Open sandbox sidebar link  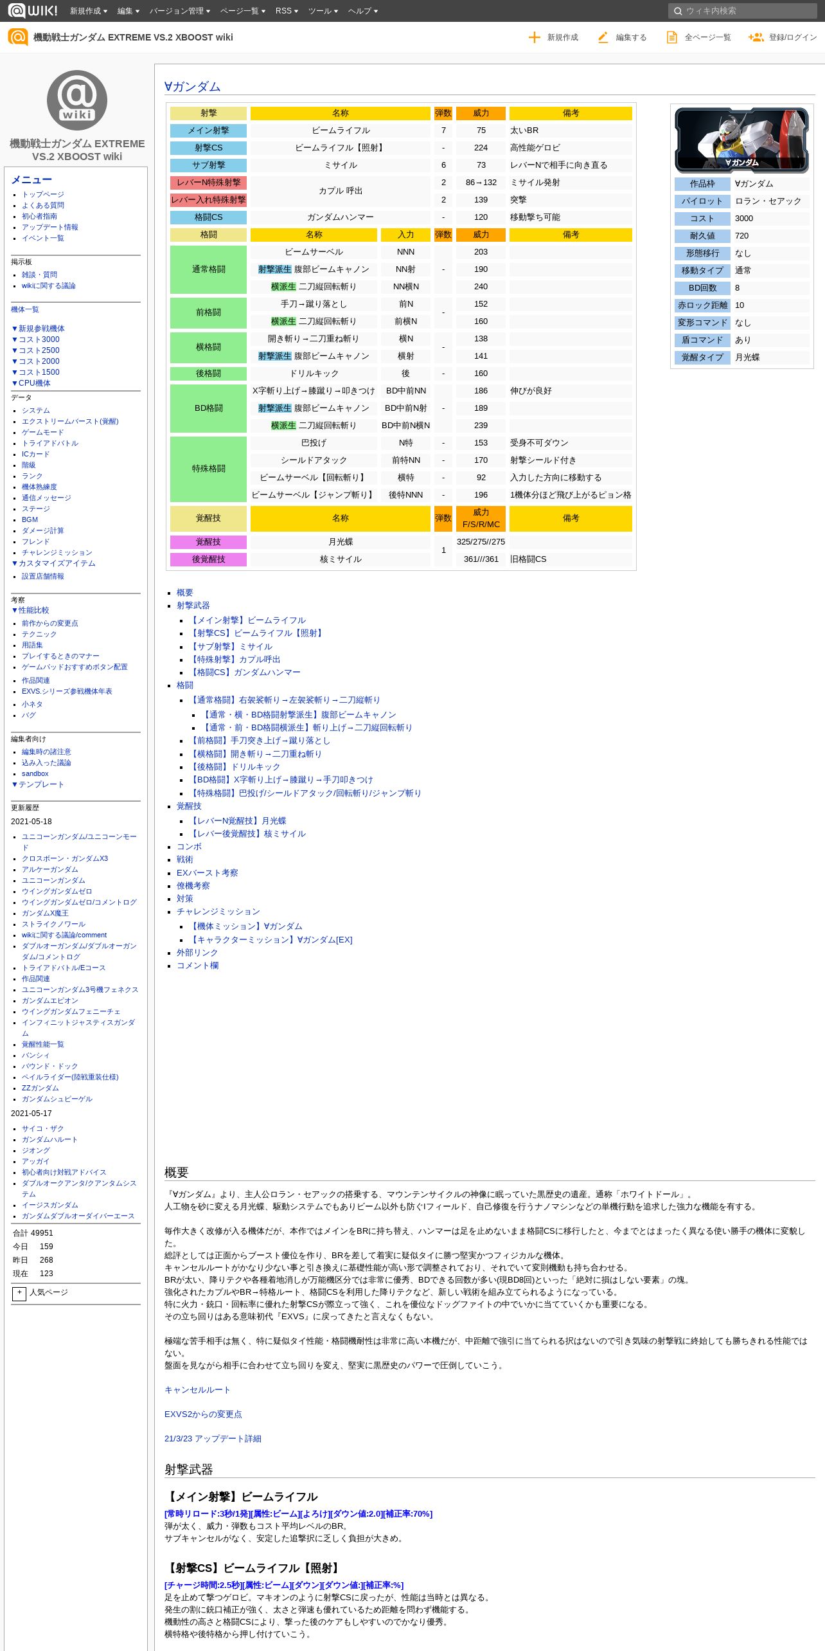tap(35, 773)
